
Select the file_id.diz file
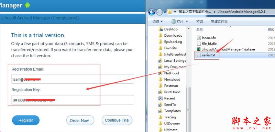click(x=209, y=44)
